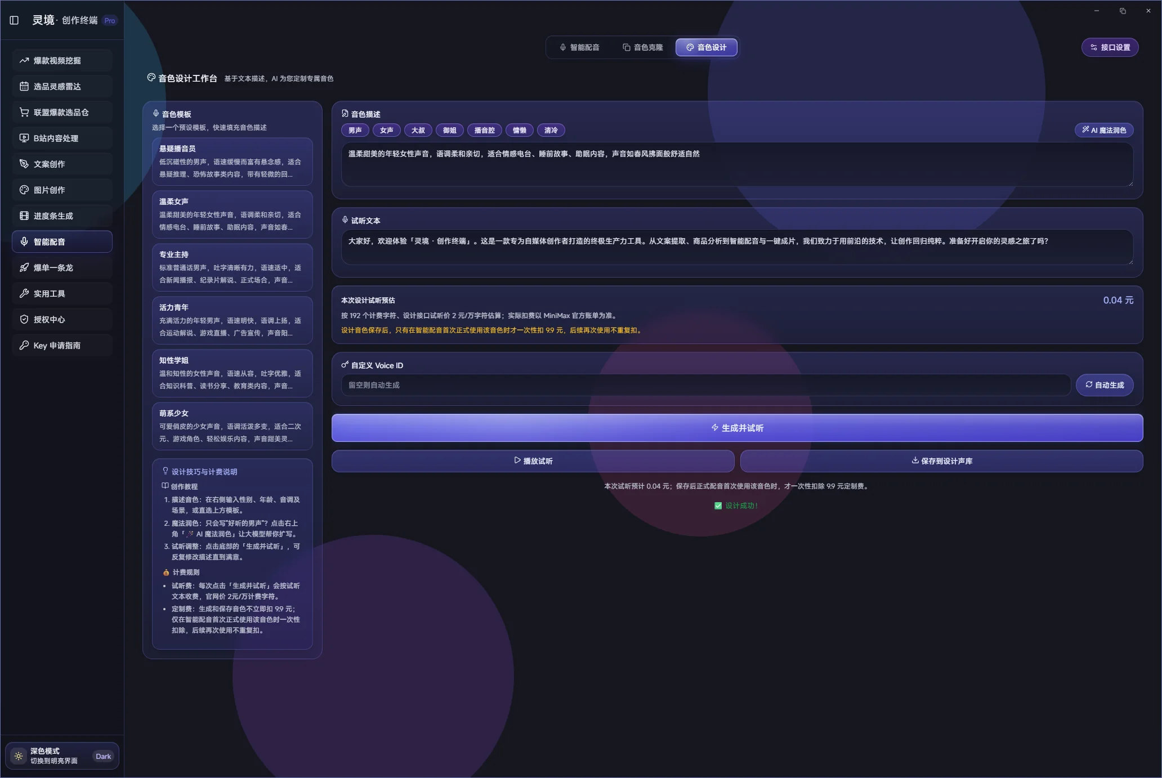The width and height of the screenshot is (1162, 778).
Task: Click AI 魔法润色 button
Action: pyautogui.click(x=1104, y=130)
